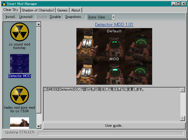This screenshot has width=188, height=140.
Task: Click the Updating STALKER: status label
Action: [20, 132]
